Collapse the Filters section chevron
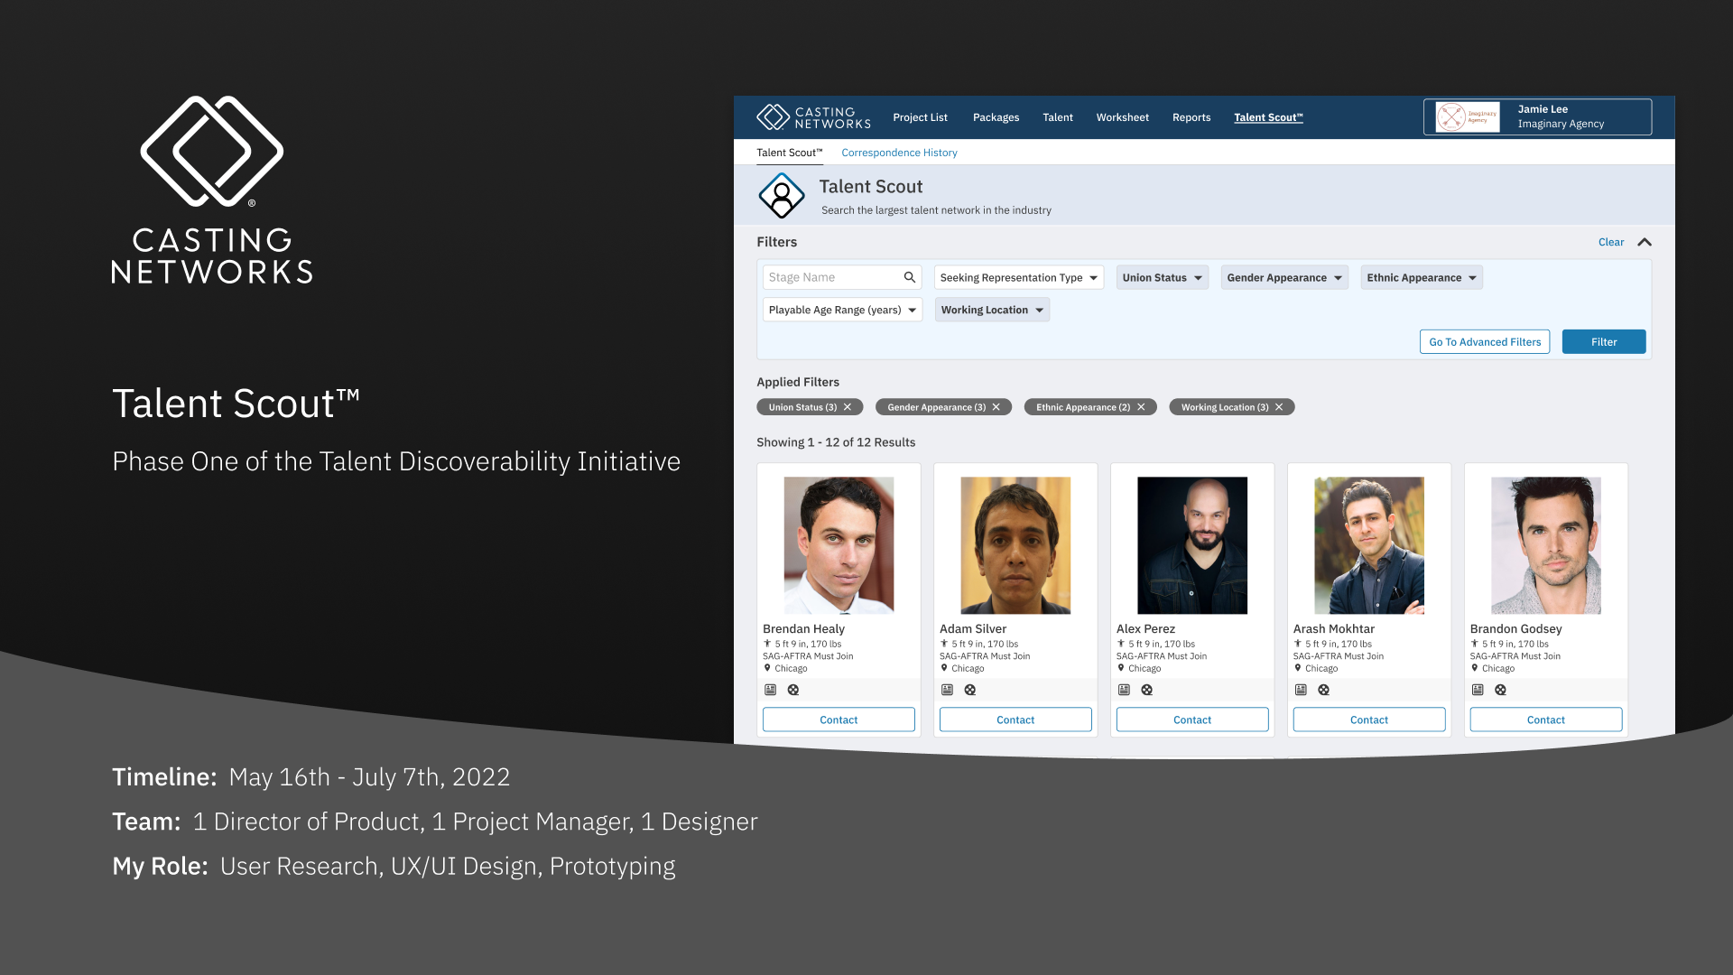The width and height of the screenshot is (1733, 975). click(x=1645, y=242)
